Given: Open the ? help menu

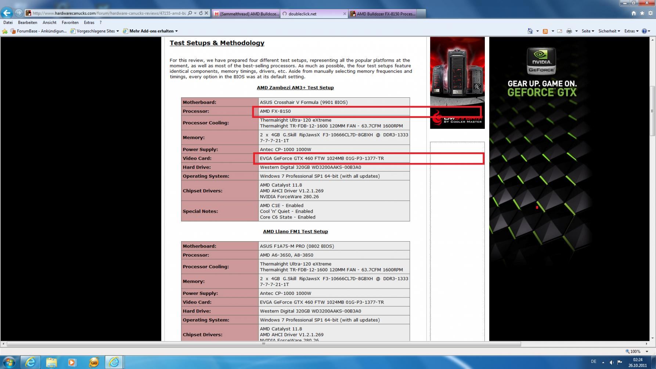Looking at the screenshot, I should tap(100, 22).
